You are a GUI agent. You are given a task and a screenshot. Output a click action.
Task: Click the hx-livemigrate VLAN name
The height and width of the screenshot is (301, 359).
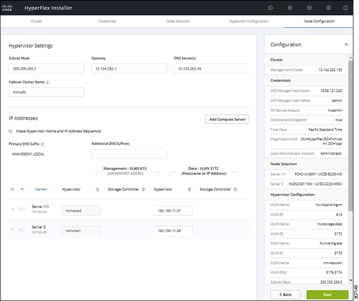[331, 243]
